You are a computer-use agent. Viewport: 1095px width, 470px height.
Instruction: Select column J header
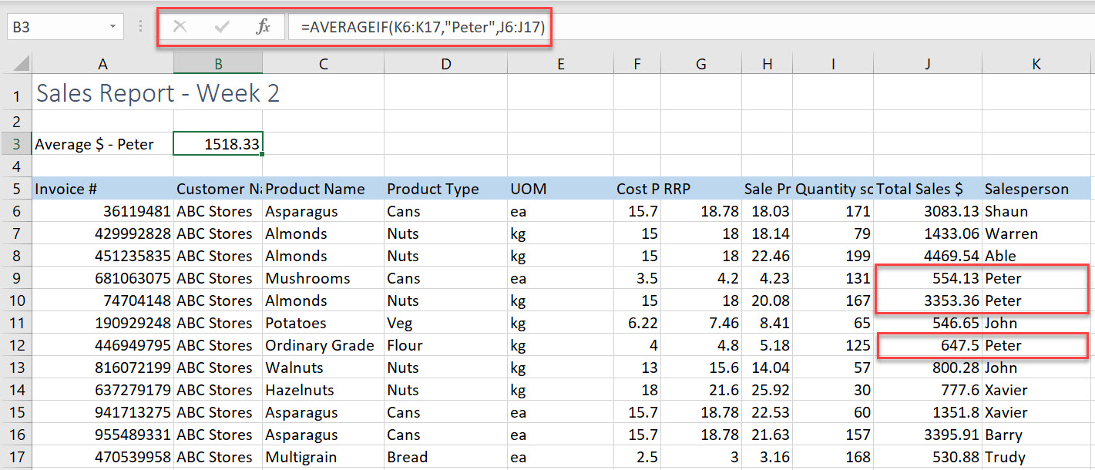tap(927, 62)
